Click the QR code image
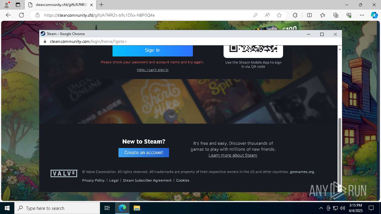Image resolution: width=381 pixels, height=214 pixels. [253, 48]
